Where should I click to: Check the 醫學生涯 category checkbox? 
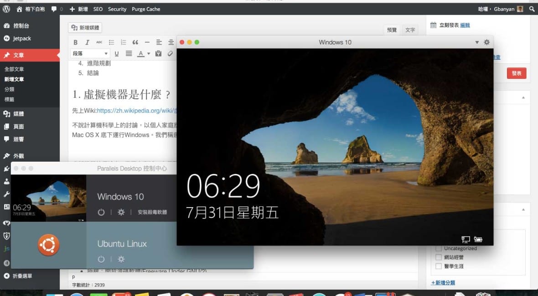pyautogui.click(x=439, y=266)
